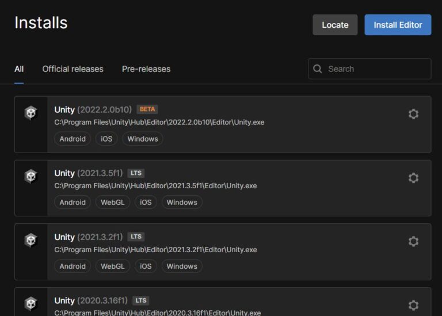Click the Unity (2022.2.0b10) title
The image size is (442, 316).
(93, 109)
